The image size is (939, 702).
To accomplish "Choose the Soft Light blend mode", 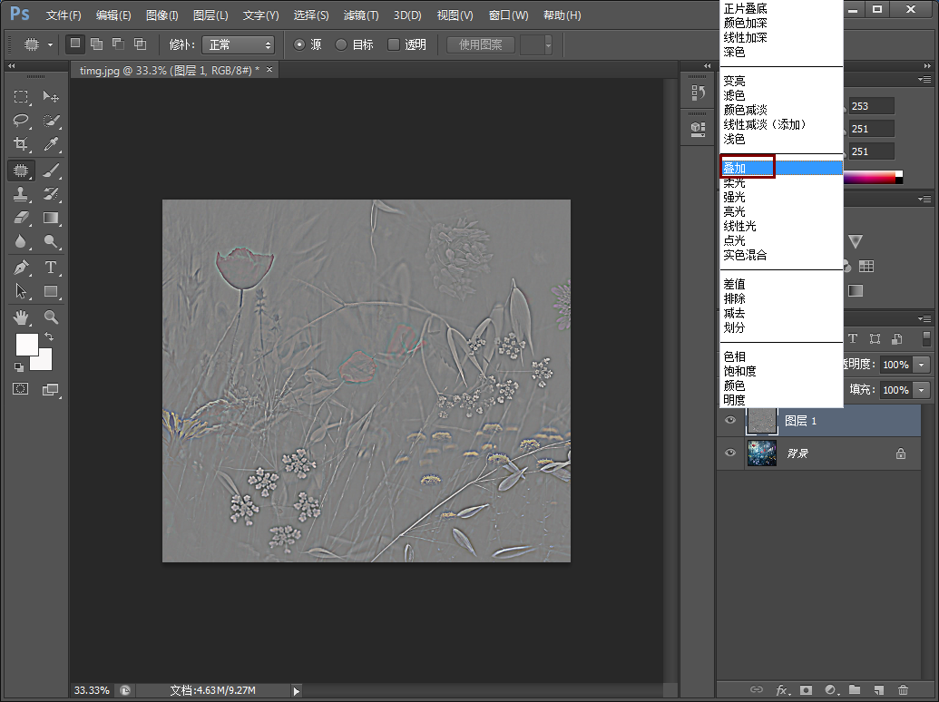I will (781, 182).
